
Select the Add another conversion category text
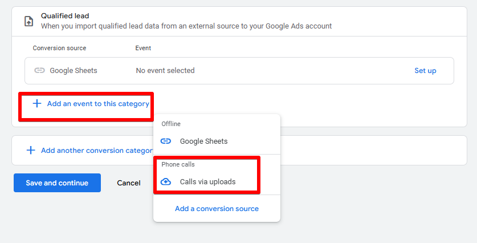tap(97, 151)
